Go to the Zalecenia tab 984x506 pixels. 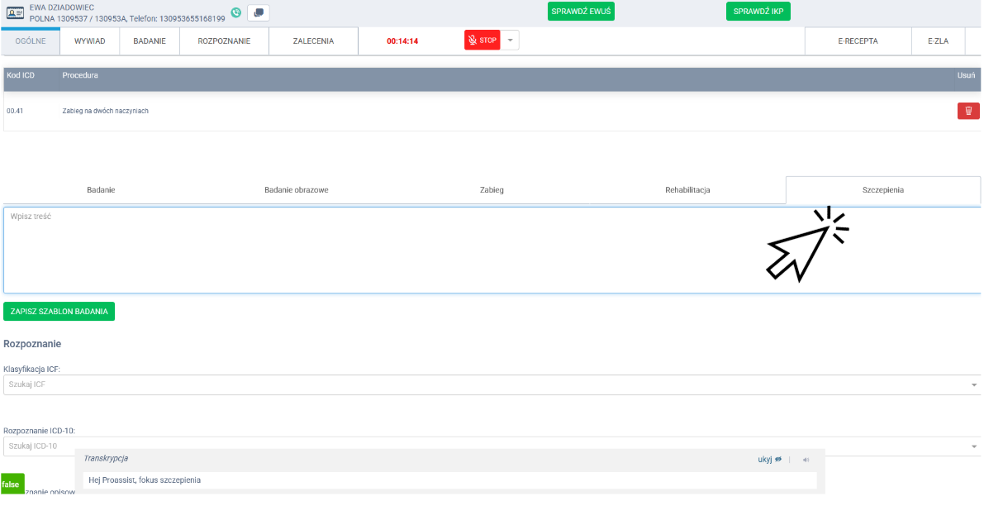[x=313, y=41]
